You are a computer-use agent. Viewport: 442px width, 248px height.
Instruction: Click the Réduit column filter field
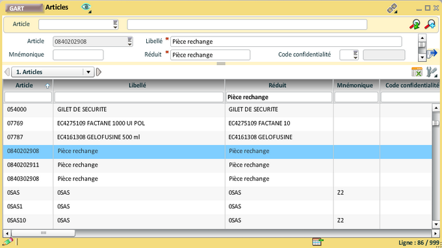(x=278, y=97)
